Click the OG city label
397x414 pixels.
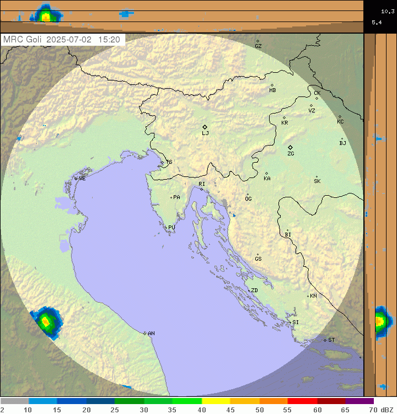(248, 199)
